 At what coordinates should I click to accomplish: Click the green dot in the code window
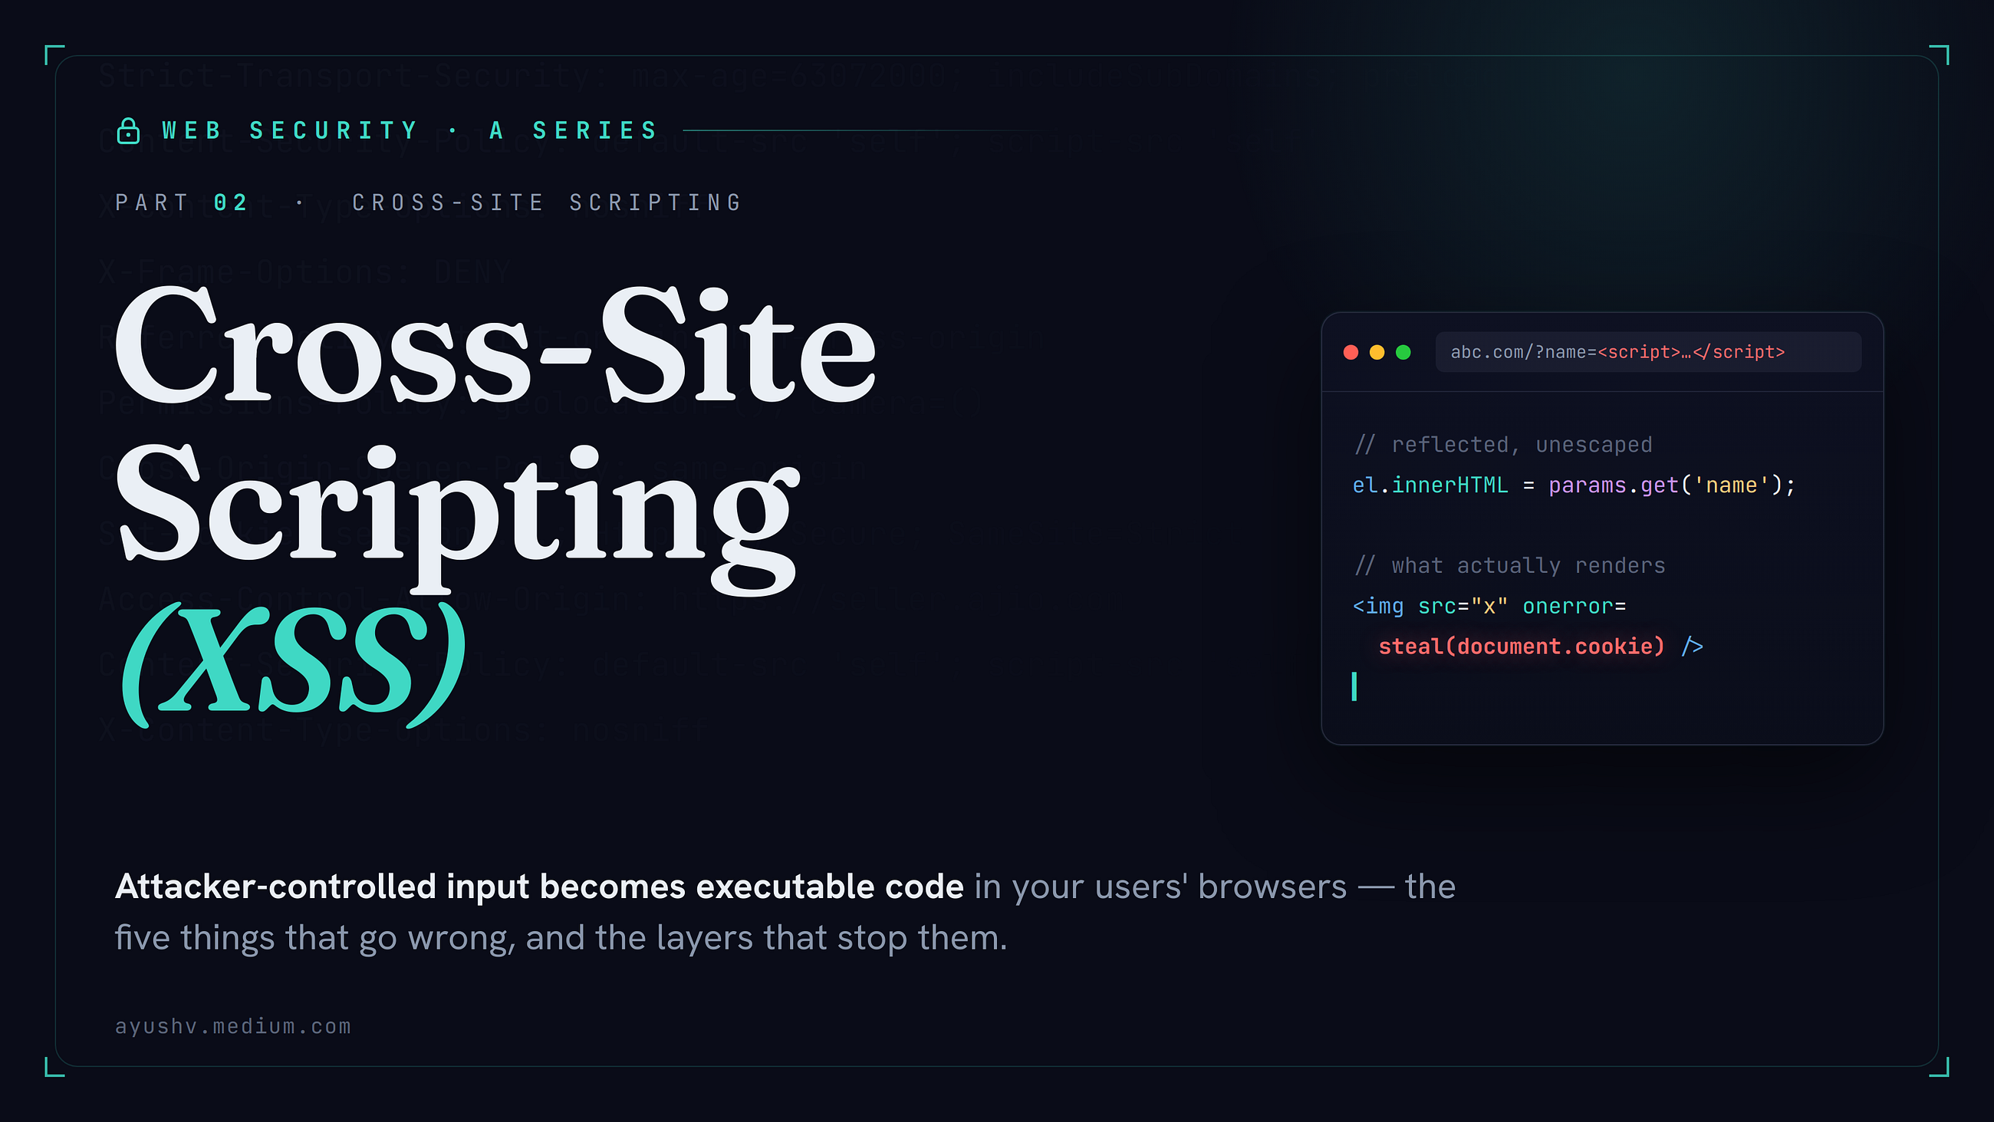click(1403, 352)
